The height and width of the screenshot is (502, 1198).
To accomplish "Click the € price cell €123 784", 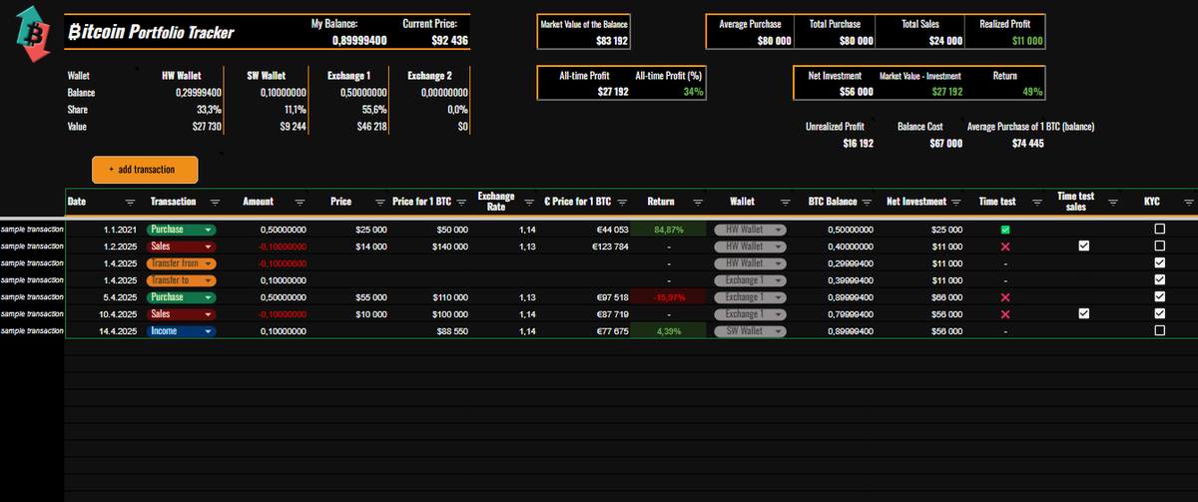I will [x=611, y=247].
